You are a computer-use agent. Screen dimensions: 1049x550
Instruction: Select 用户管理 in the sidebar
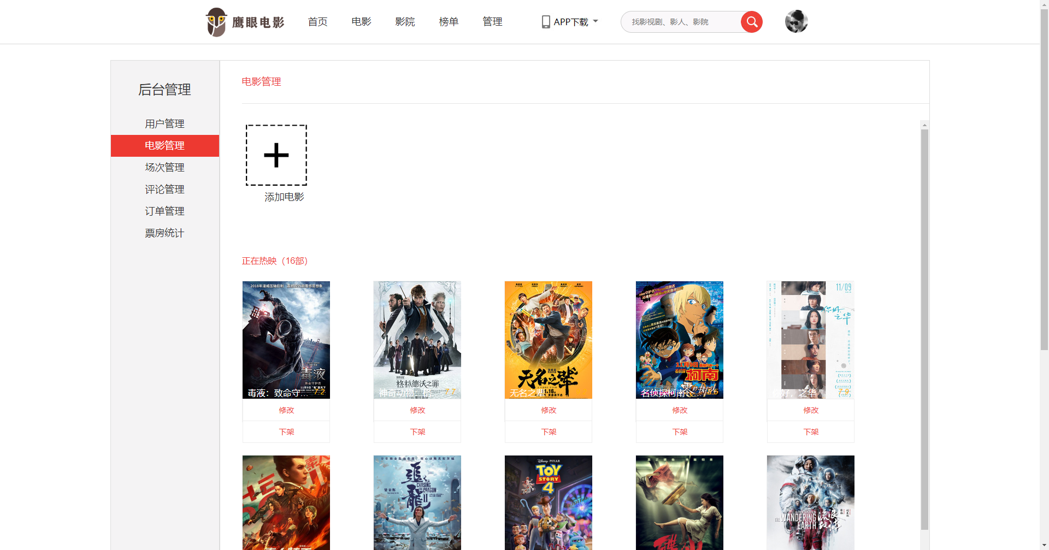[164, 124]
